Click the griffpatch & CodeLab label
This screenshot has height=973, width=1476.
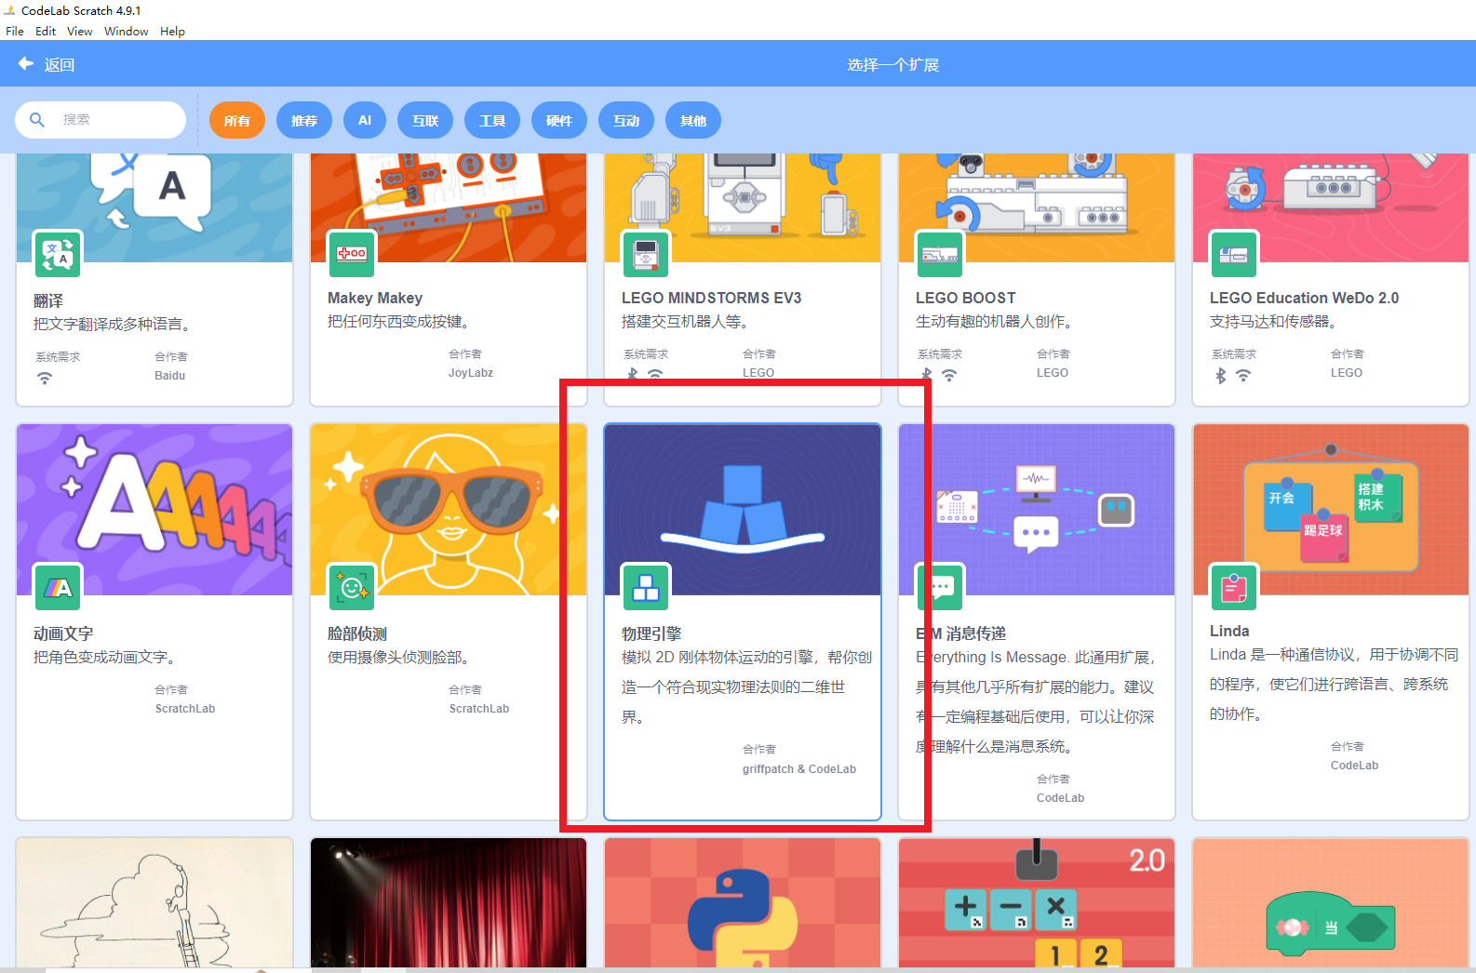pos(799,769)
